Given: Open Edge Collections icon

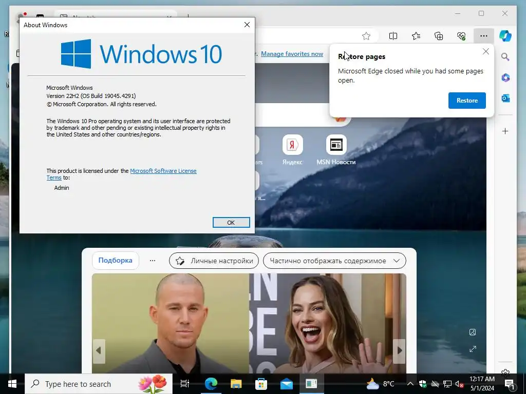Looking at the screenshot, I should 439,36.
